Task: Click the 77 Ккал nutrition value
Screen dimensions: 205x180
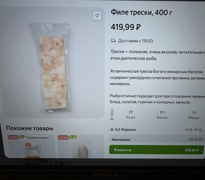Action: point(131,115)
